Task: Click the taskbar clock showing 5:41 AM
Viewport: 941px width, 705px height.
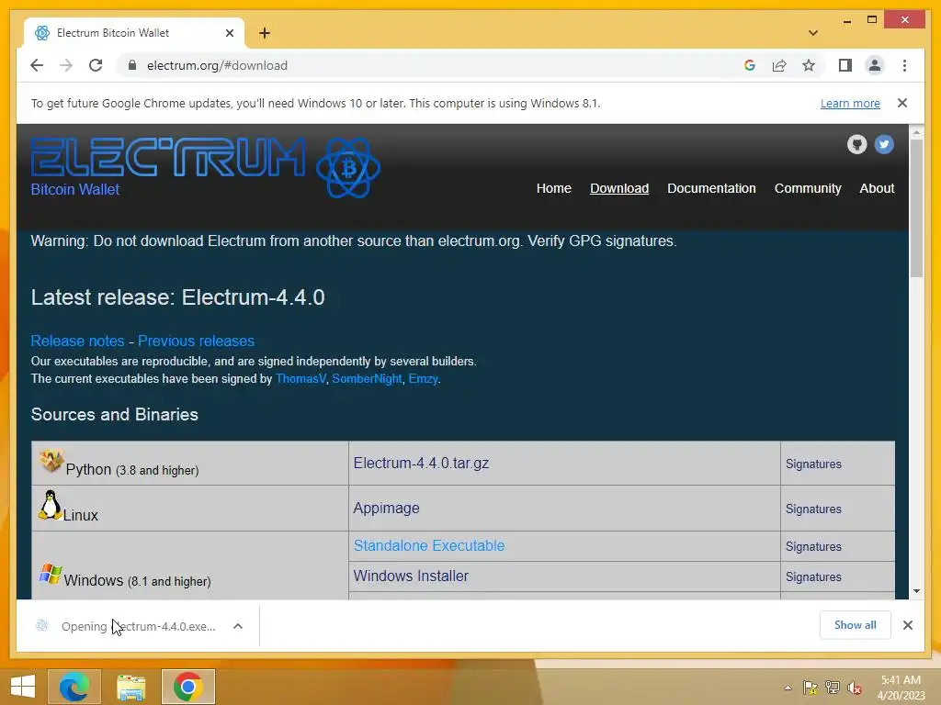Action: (x=900, y=688)
